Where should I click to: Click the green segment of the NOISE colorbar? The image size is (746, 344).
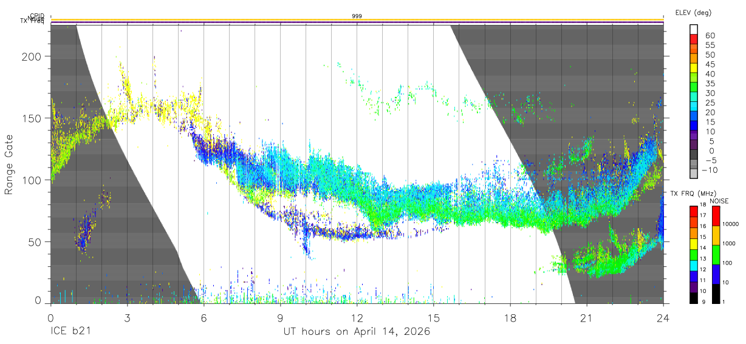click(716, 254)
